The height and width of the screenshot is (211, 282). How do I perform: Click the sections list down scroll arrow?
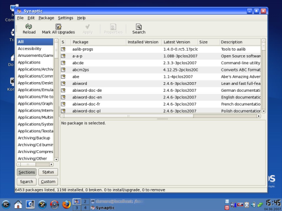[x=56, y=159]
